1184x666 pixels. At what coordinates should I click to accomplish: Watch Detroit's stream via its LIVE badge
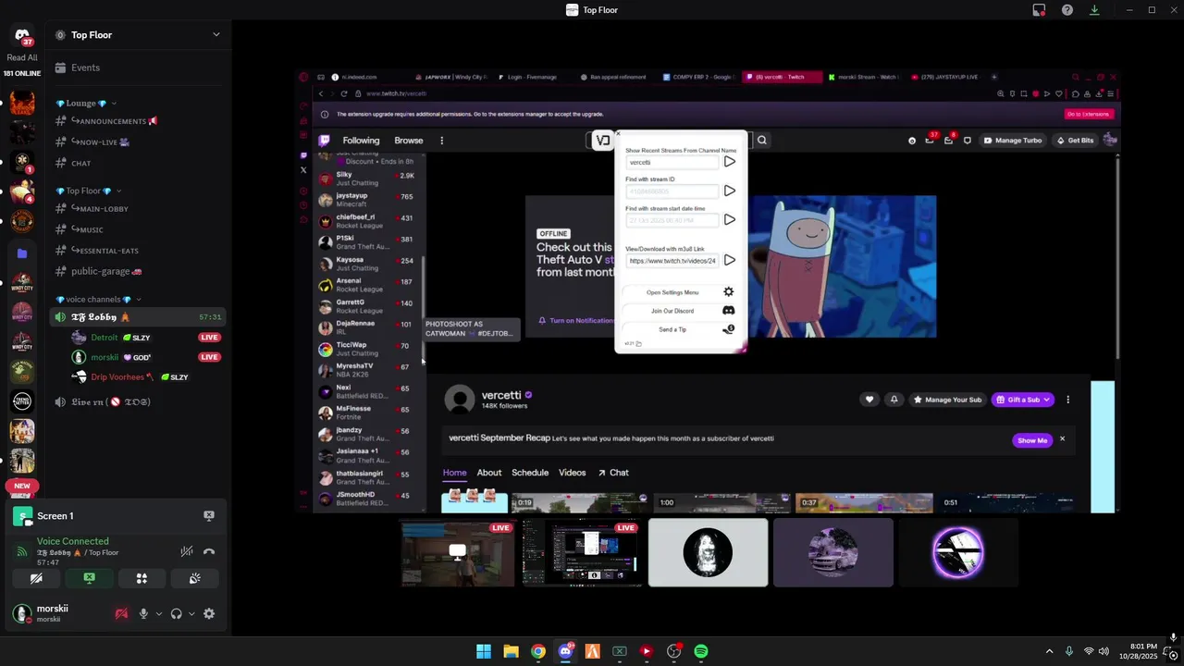click(x=210, y=338)
